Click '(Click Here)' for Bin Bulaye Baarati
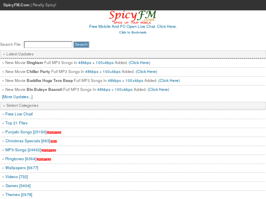This screenshot has width=266, height=199. pyautogui.click(x=158, y=90)
